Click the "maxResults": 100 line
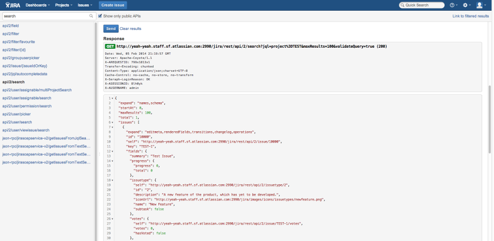This screenshot has height=241, width=494. coord(135,112)
